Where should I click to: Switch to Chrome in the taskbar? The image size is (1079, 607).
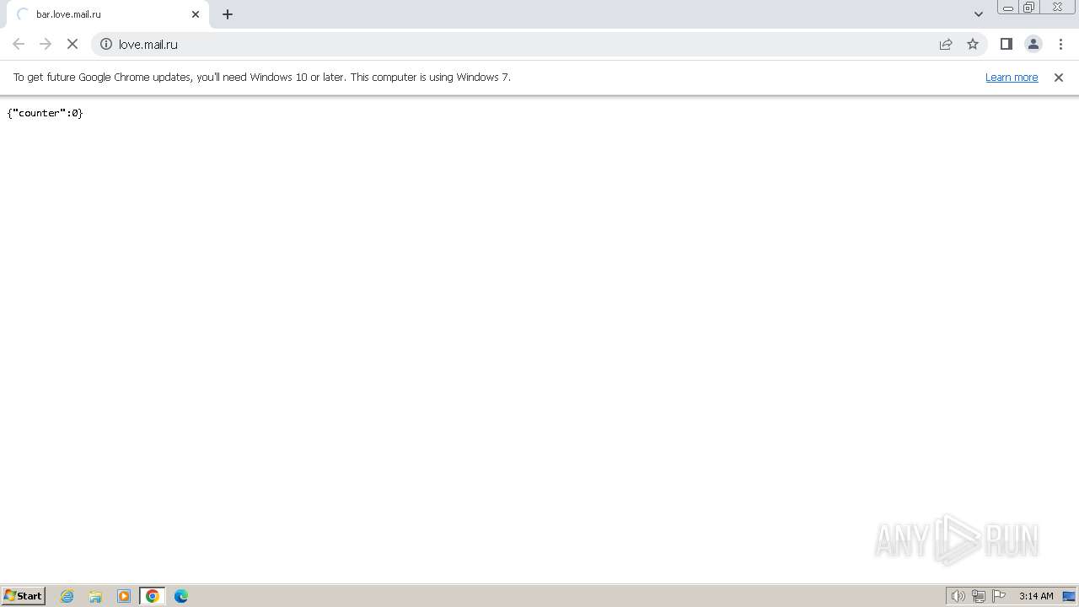point(153,596)
